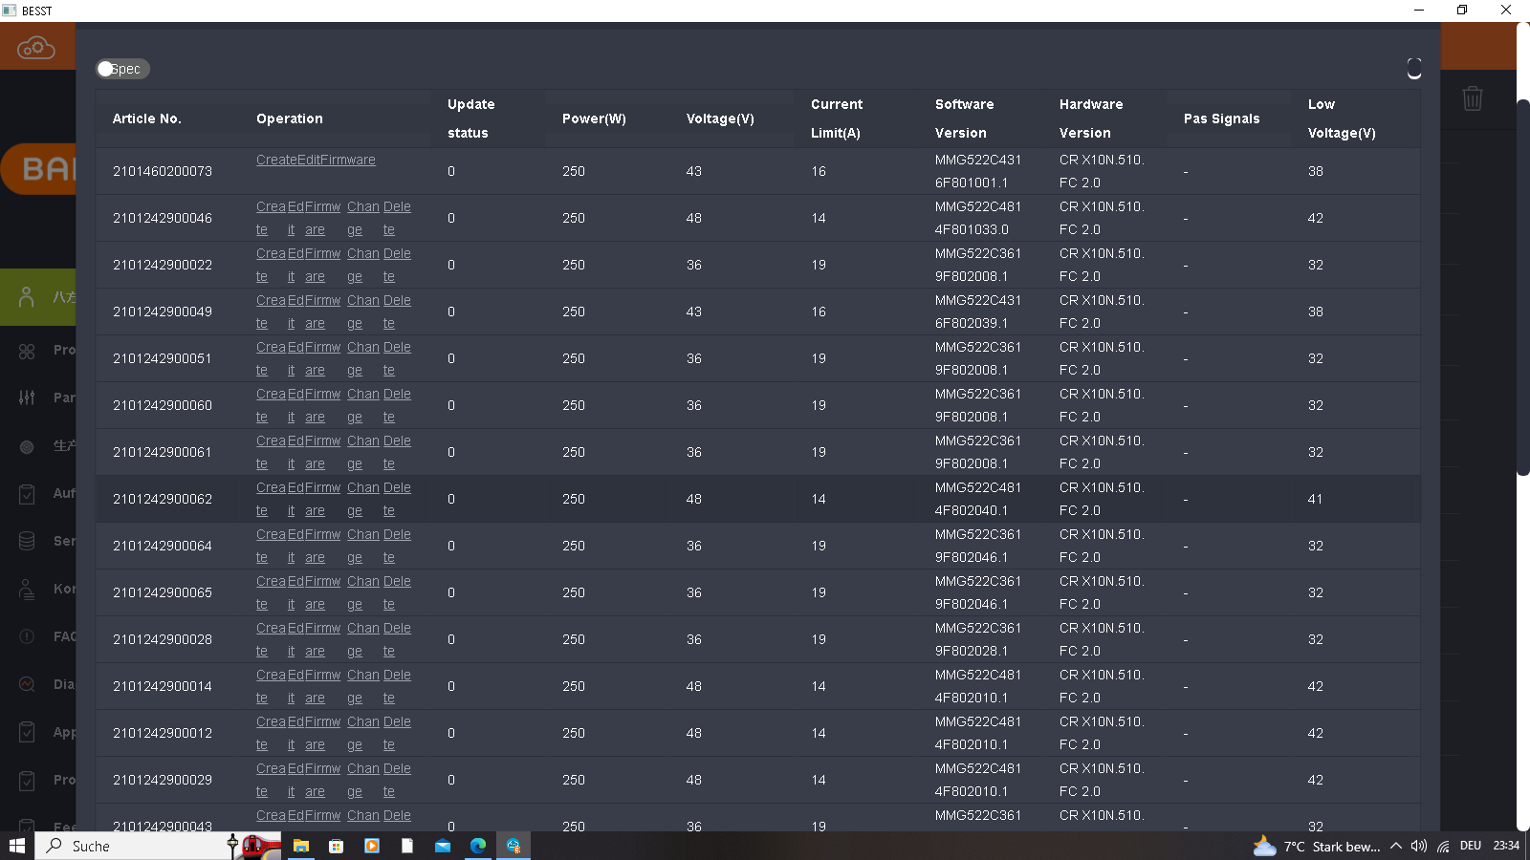
Task: Open the blank document taskbar icon
Action: click(407, 846)
